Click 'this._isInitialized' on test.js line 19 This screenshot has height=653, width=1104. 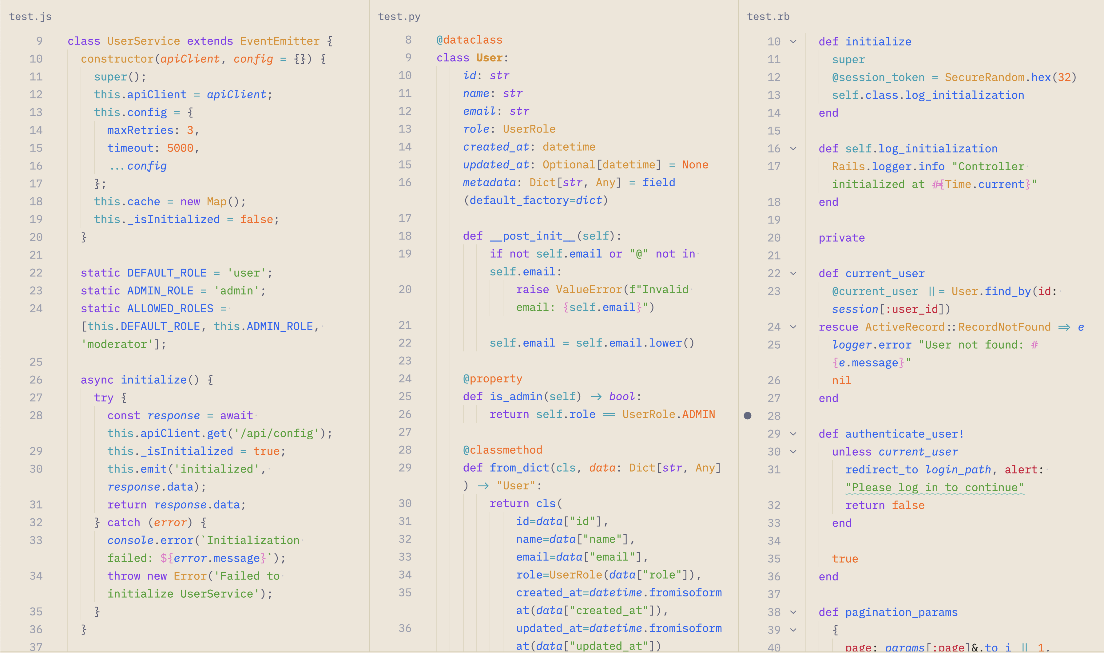[157, 220]
